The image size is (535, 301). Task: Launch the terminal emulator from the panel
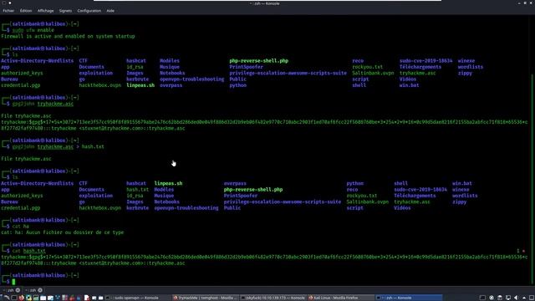point(14,298)
